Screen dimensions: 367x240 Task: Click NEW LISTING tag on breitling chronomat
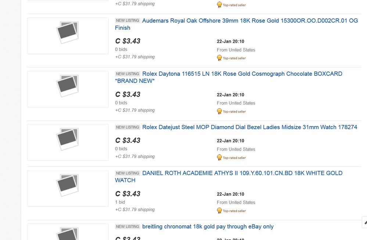point(127,226)
